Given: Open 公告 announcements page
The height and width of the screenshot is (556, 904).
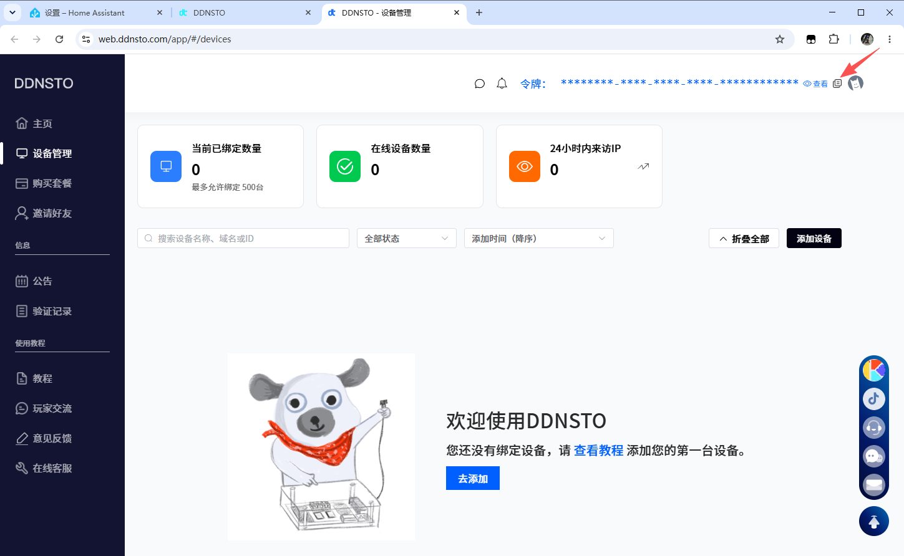Looking at the screenshot, I should (x=34, y=281).
